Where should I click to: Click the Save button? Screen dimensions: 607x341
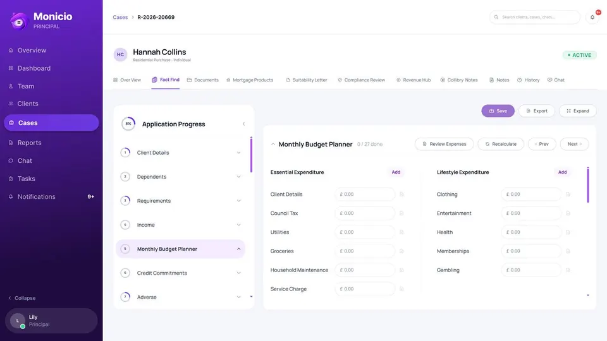tap(498, 111)
